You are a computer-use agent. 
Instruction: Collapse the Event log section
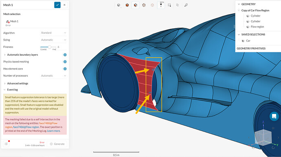tap(4, 90)
